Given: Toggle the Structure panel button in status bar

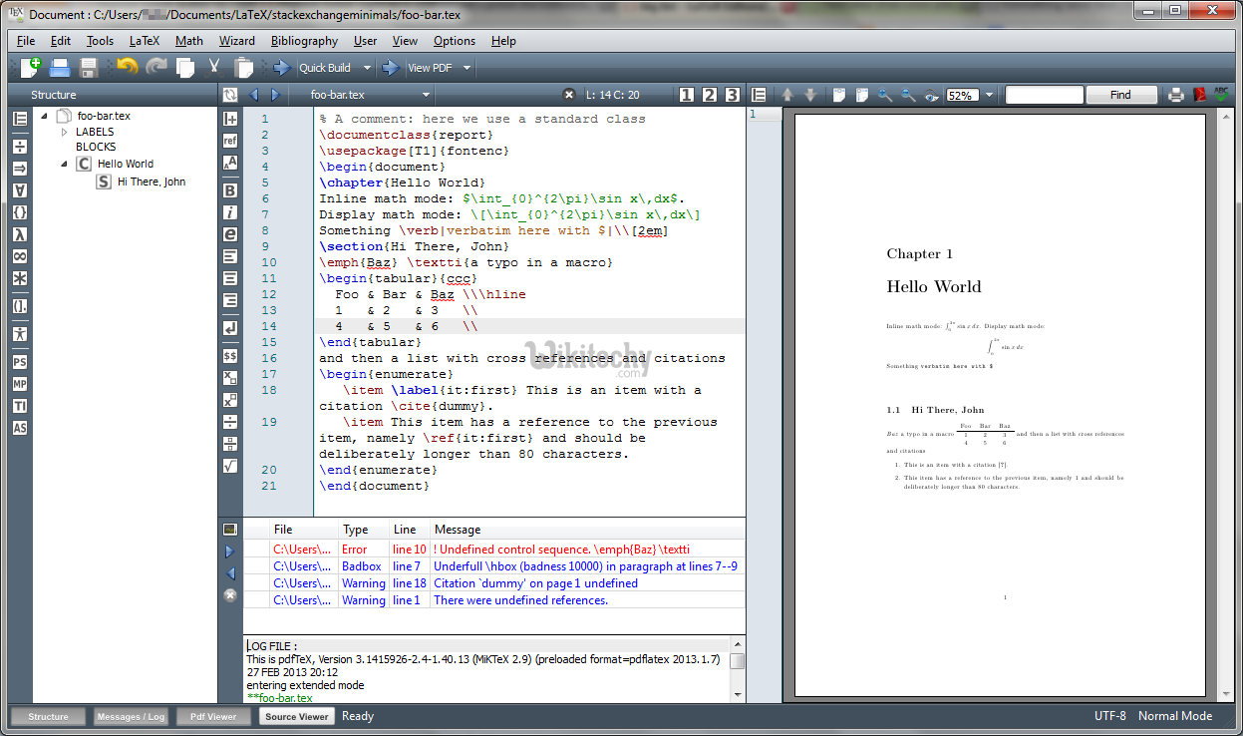Looking at the screenshot, I should [x=48, y=716].
